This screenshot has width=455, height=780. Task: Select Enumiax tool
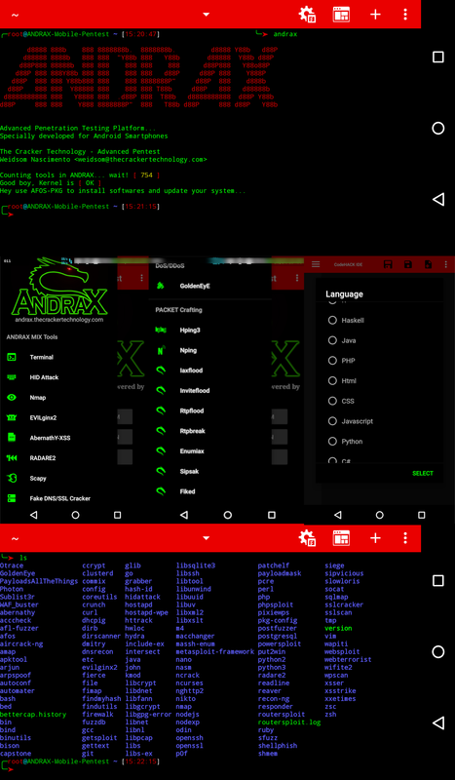coord(191,451)
